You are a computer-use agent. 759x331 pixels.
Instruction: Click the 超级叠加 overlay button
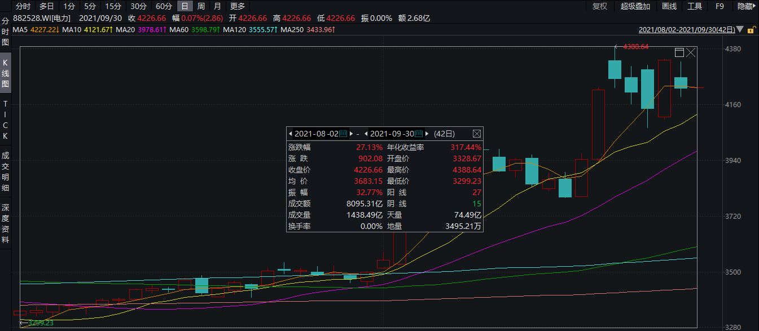[x=635, y=6]
